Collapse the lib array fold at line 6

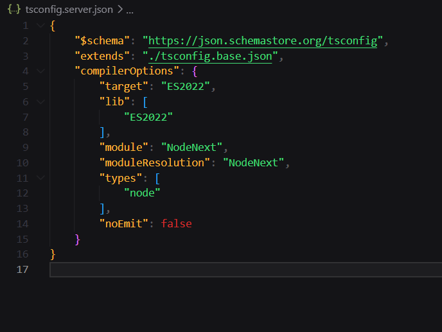click(x=41, y=101)
